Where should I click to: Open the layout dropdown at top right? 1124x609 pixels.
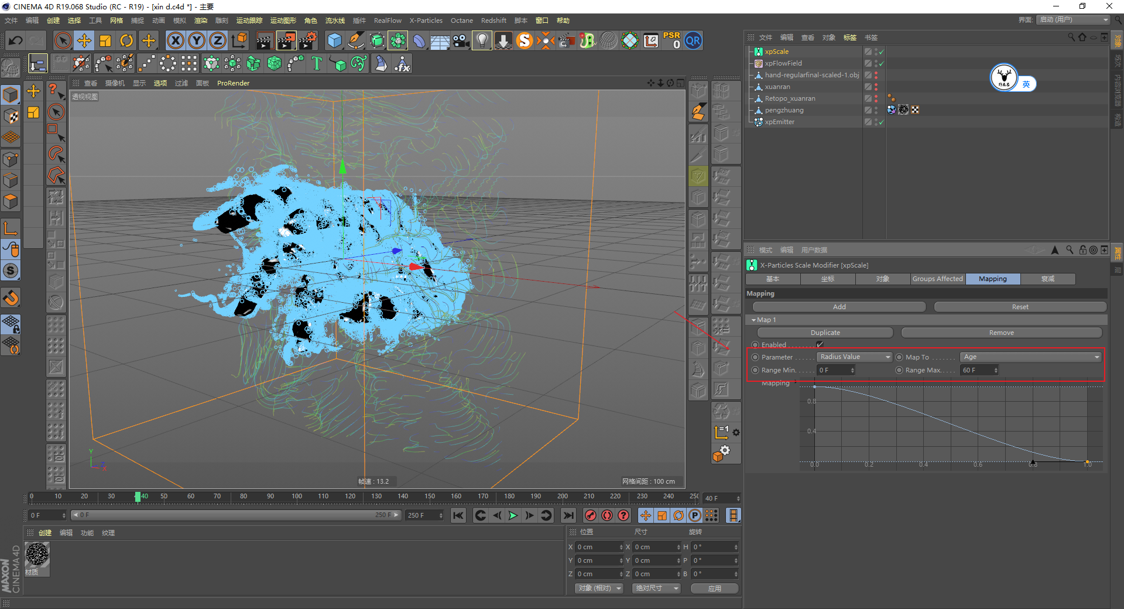tap(1074, 20)
